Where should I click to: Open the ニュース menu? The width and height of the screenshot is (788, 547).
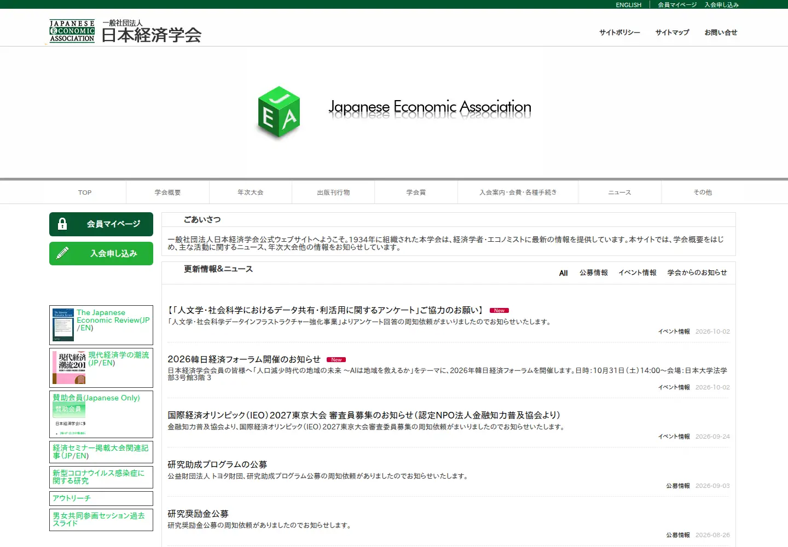619,193
